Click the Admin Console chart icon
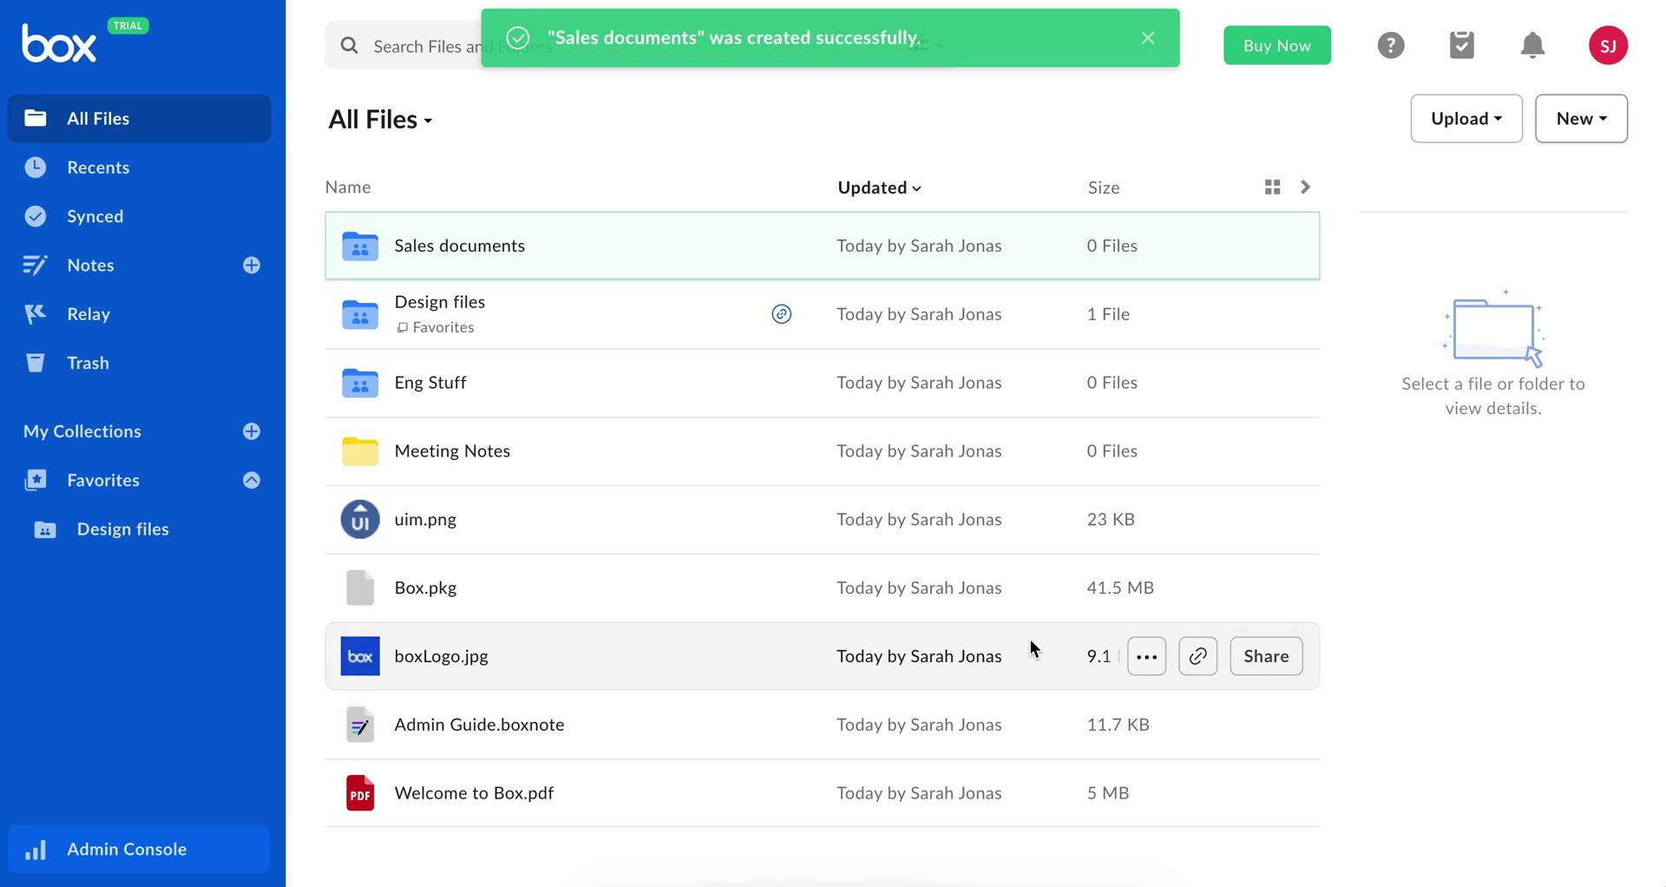The height and width of the screenshot is (887, 1666). (36, 850)
